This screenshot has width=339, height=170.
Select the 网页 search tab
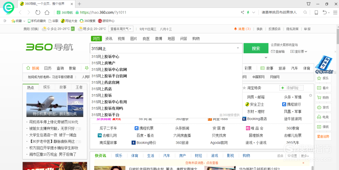(x=96, y=39)
